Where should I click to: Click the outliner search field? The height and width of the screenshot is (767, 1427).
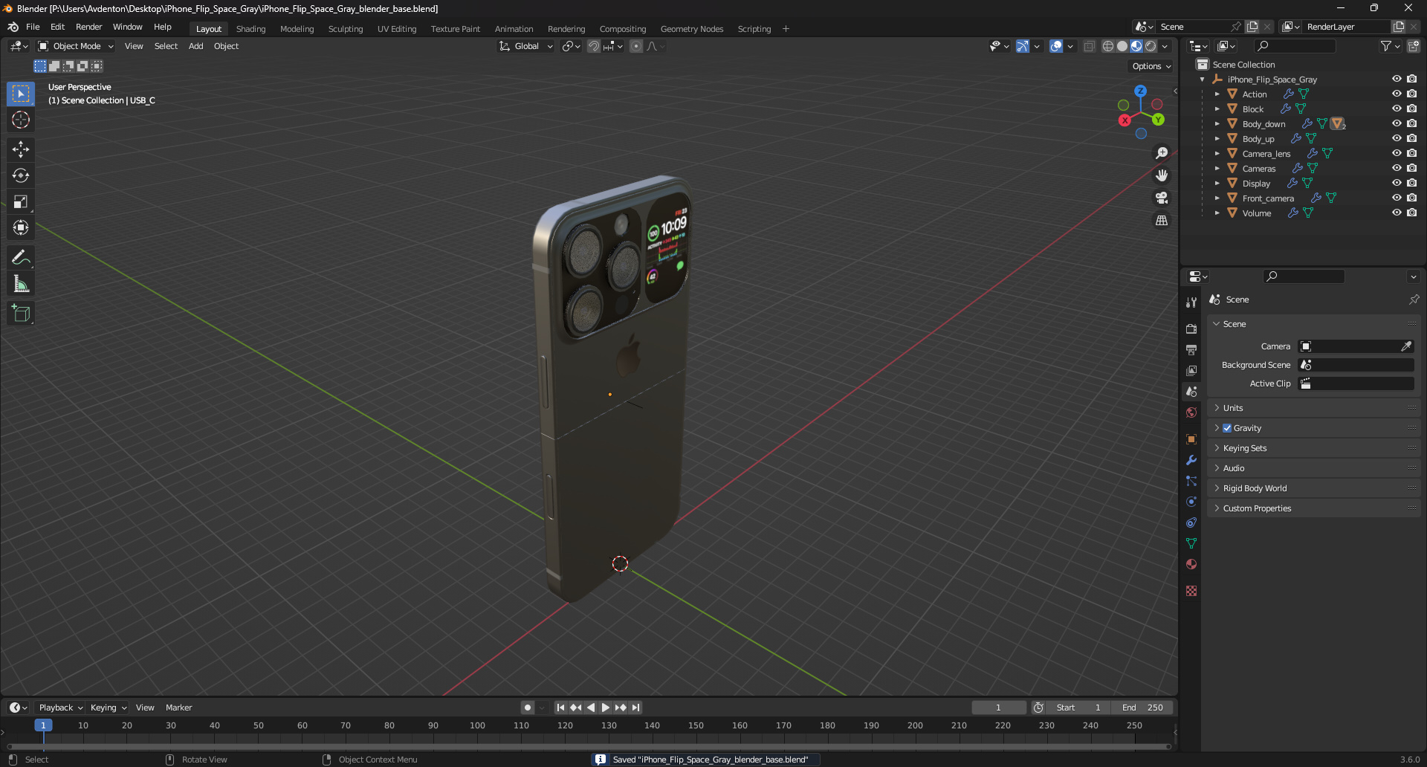click(x=1294, y=46)
